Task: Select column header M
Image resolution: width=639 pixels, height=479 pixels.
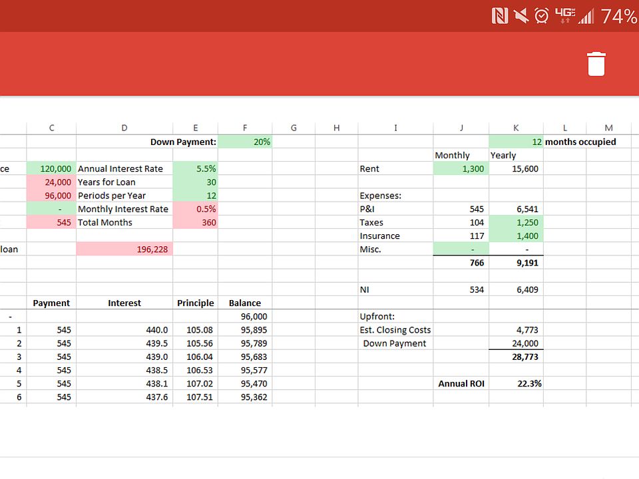Action: tap(609, 128)
